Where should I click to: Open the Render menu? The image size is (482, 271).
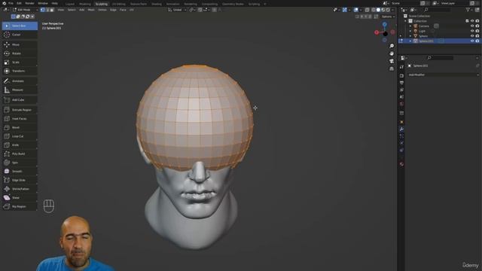coord(30,3)
